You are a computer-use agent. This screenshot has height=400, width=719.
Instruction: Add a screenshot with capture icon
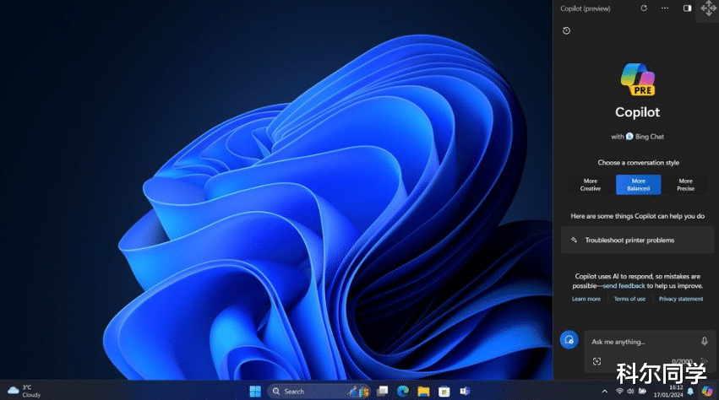click(x=596, y=361)
